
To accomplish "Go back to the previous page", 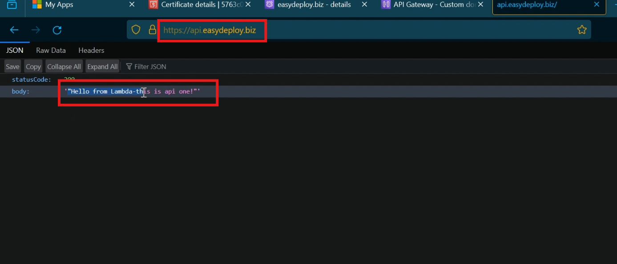I will [14, 30].
